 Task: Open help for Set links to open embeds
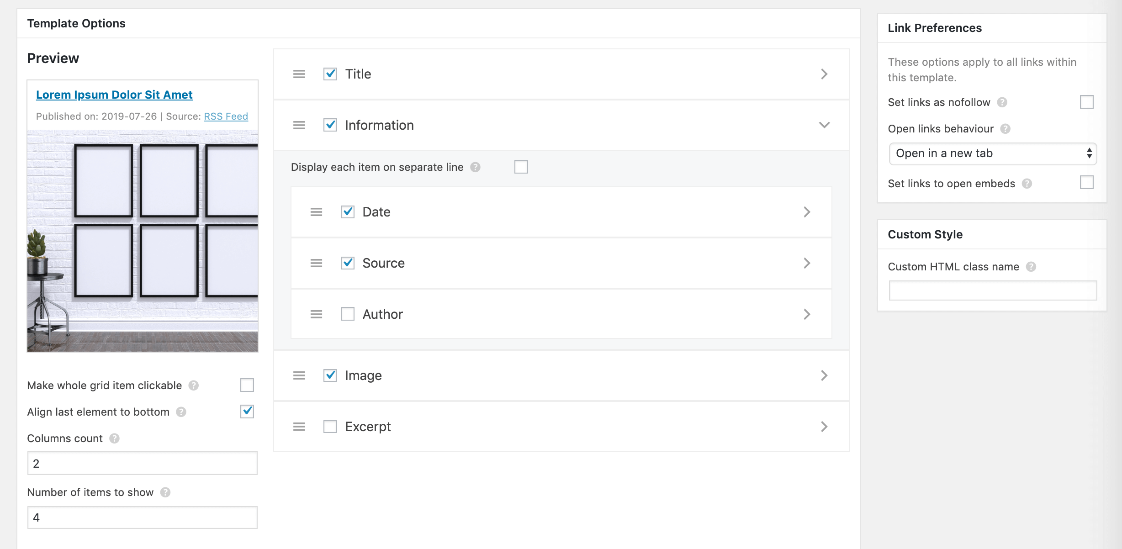1027,184
